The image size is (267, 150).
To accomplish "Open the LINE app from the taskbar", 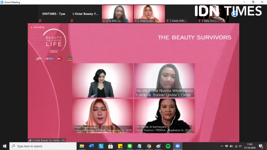I will pos(130,146).
